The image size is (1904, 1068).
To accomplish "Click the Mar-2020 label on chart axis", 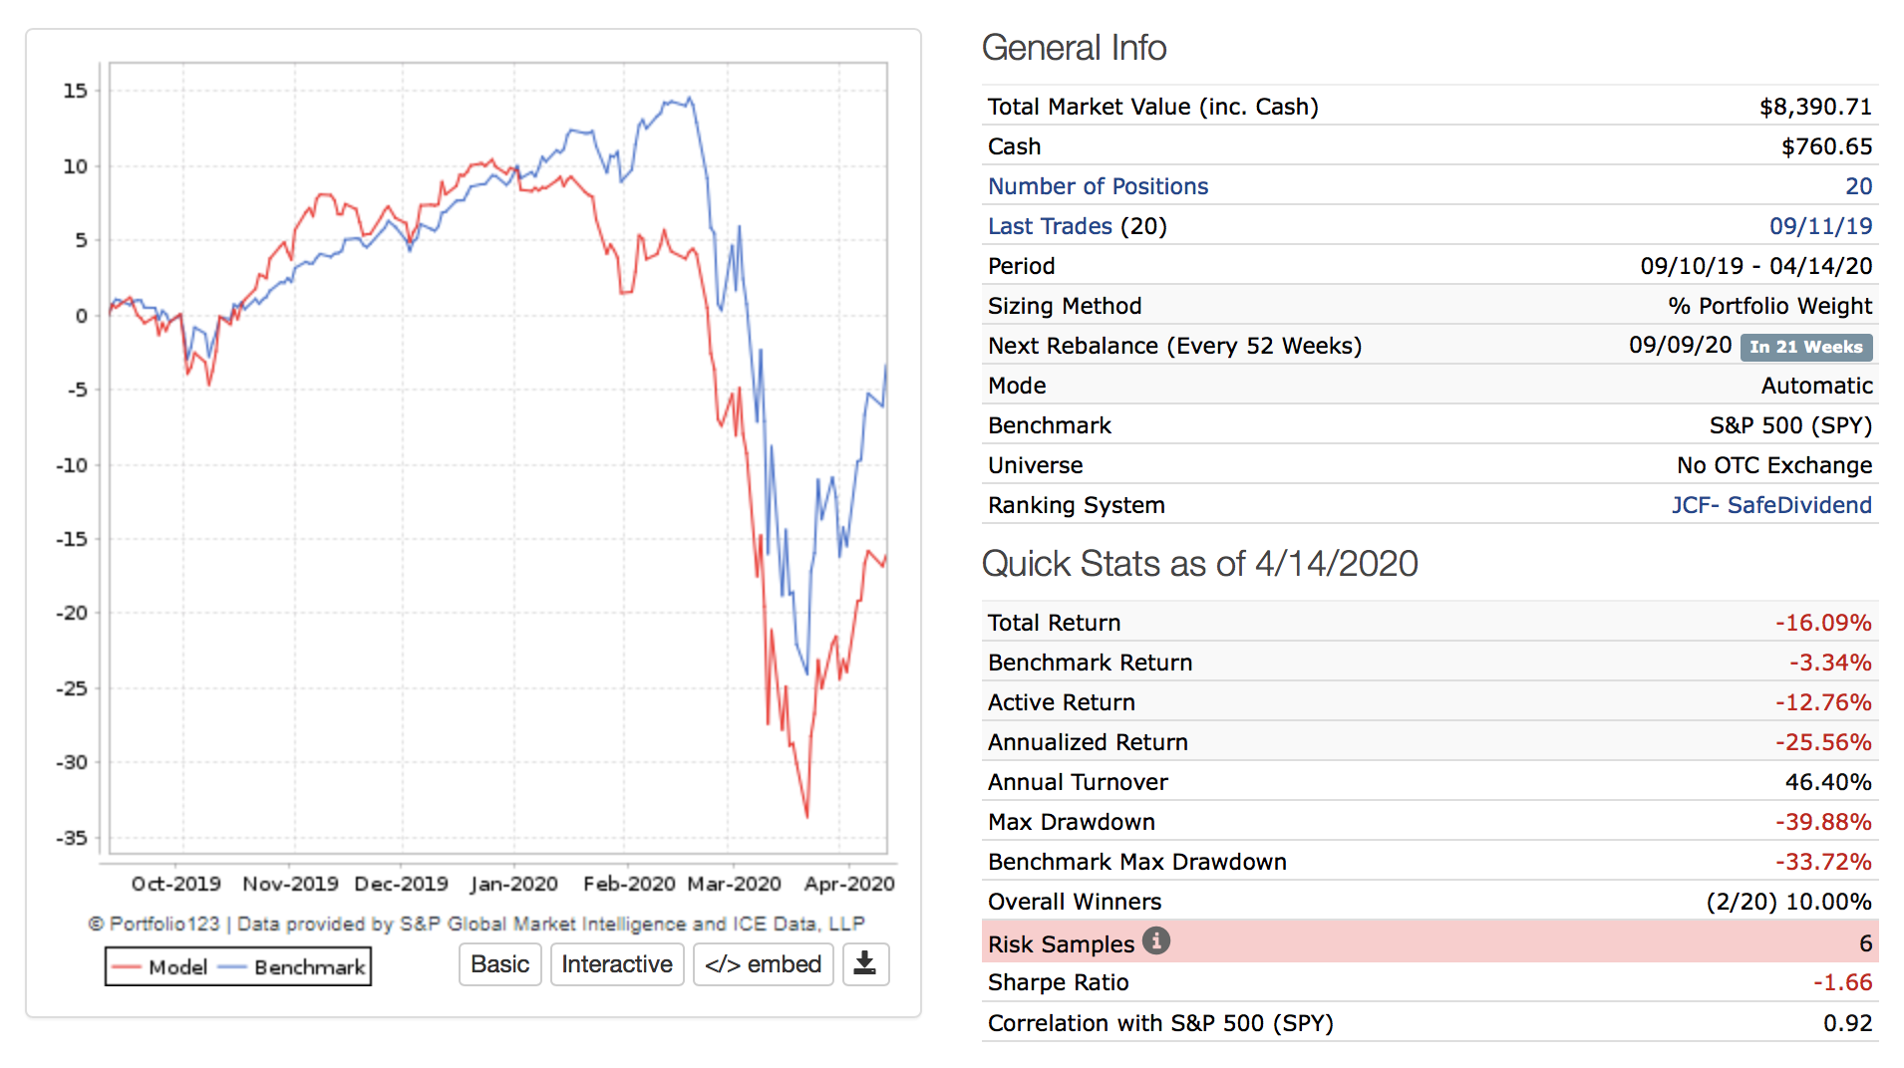I will [735, 884].
